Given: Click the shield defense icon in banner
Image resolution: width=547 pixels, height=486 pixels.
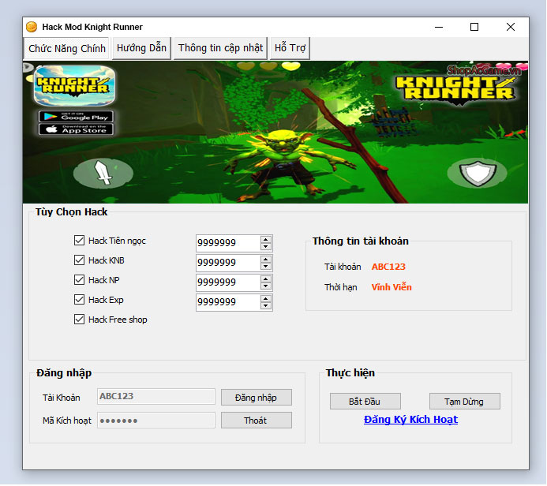Looking at the screenshot, I should point(476,173).
